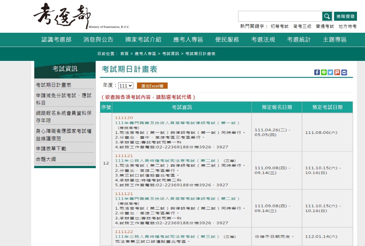Open 111年公務人員特種考試司法官考試(第三試) link

point(167,236)
